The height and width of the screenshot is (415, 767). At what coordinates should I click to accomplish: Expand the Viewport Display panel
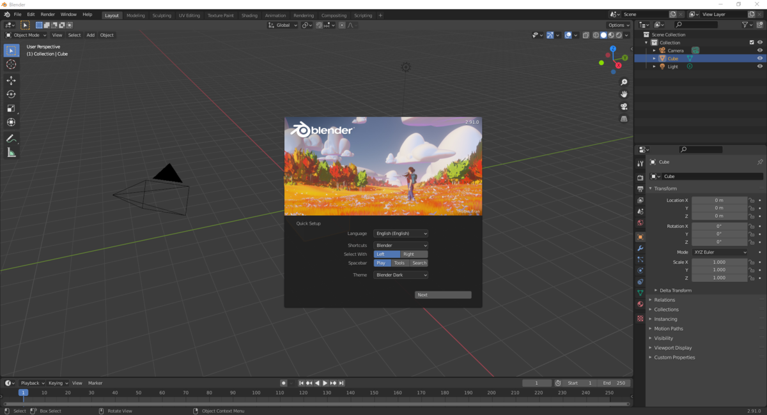(672, 348)
